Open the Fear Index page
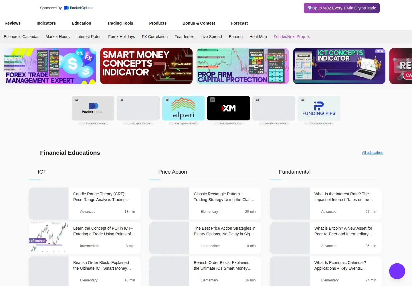The image size is (412, 286). [184, 37]
